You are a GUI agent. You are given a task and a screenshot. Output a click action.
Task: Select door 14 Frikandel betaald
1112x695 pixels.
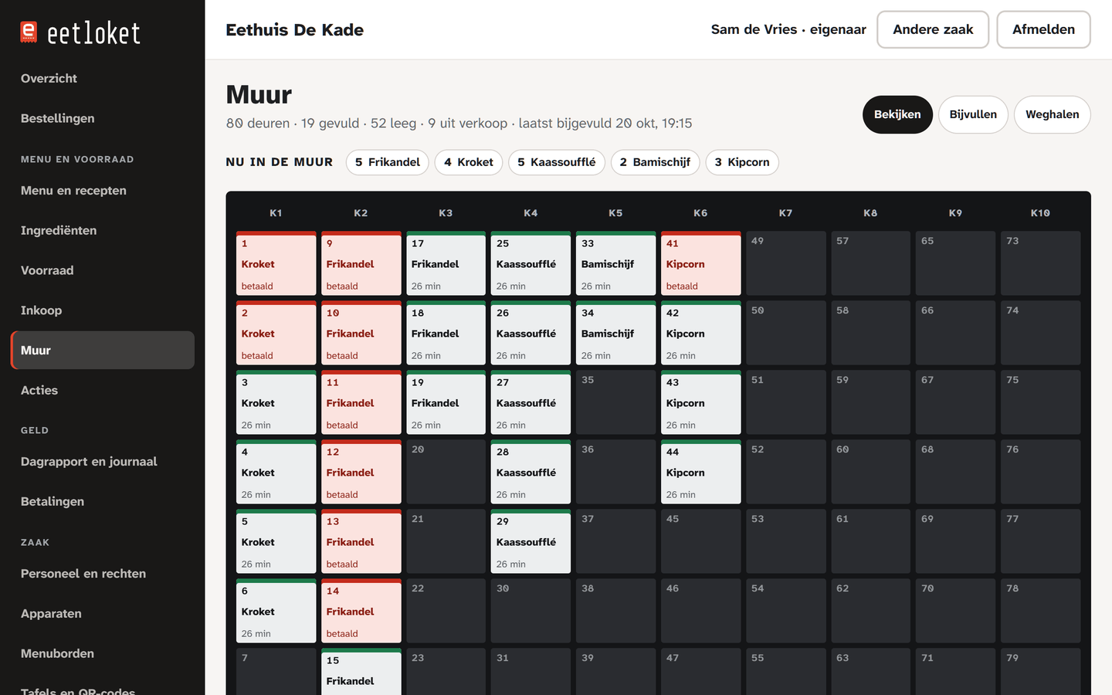click(x=361, y=611)
